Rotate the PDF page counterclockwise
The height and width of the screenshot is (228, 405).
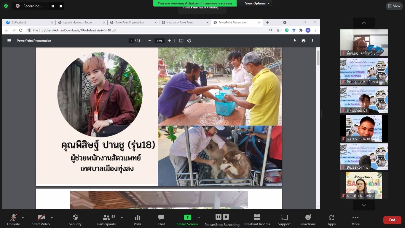click(x=189, y=41)
